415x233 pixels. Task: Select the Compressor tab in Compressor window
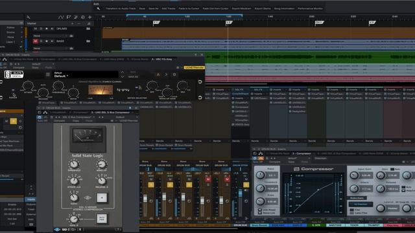[x=302, y=153]
